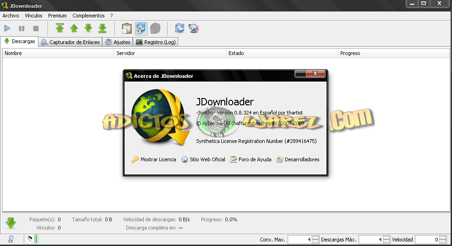Open the Vínculos menu
Image resolution: width=452 pixels, height=246 pixels.
pos(33,16)
